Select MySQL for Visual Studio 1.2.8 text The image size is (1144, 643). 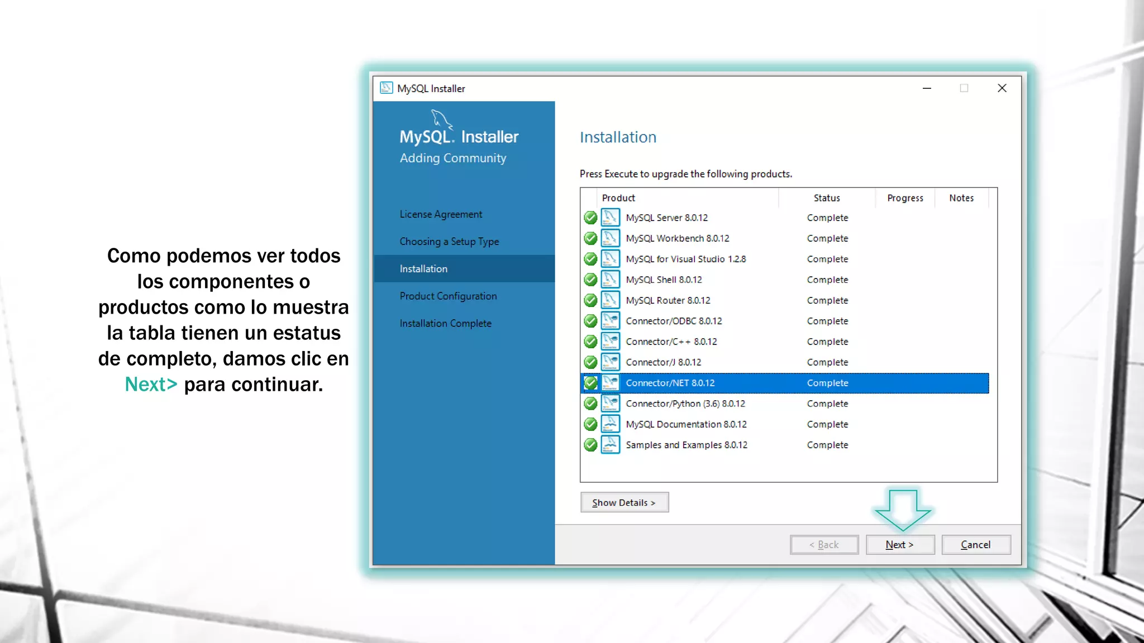pyautogui.click(x=686, y=259)
